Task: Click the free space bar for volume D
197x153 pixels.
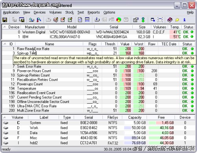Action: pyautogui.click(x=162, y=128)
